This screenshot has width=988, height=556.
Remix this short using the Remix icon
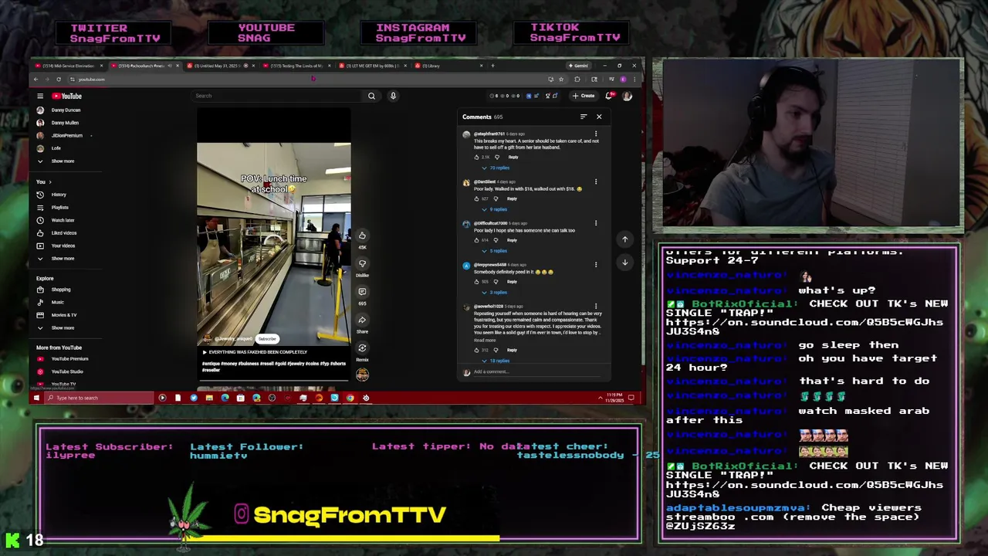click(362, 348)
